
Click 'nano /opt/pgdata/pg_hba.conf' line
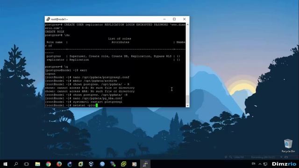[84, 98]
